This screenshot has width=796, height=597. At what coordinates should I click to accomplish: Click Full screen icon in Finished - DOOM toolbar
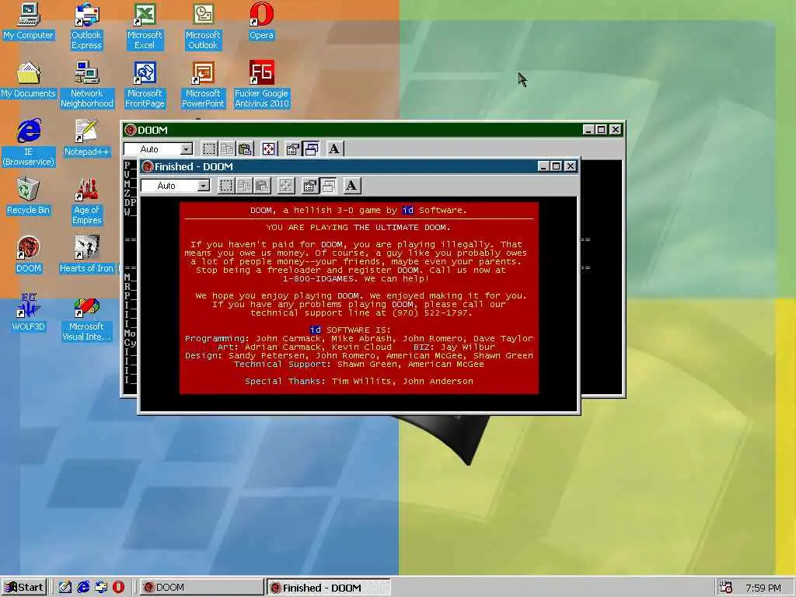click(286, 186)
